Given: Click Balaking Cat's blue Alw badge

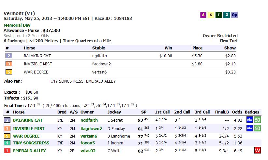Looking at the screenshot, I should pos(250,120).
